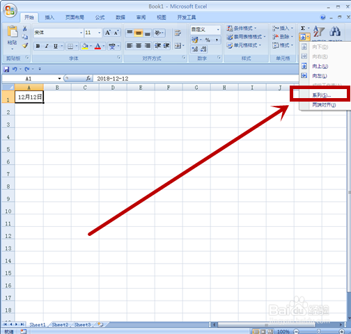Select the Format Painter brush icon
This screenshot has width=351, height=334.
25,45
